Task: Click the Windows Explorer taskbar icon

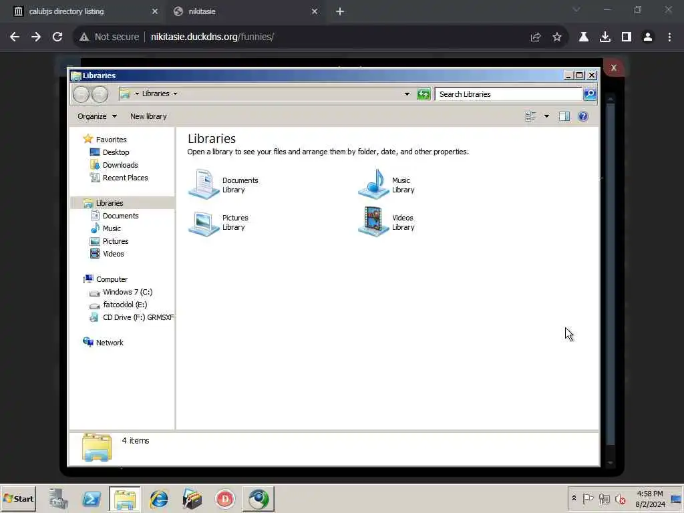Action: click(125, 499)
